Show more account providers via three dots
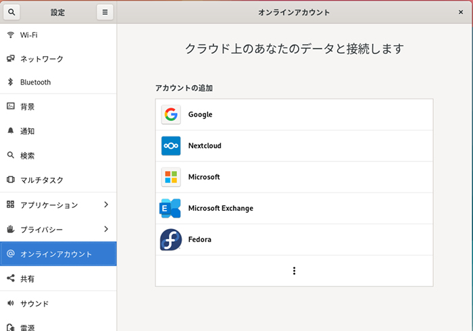Image resolution: width=473 pixels, height=331 pixels. [x=294, y=271]
